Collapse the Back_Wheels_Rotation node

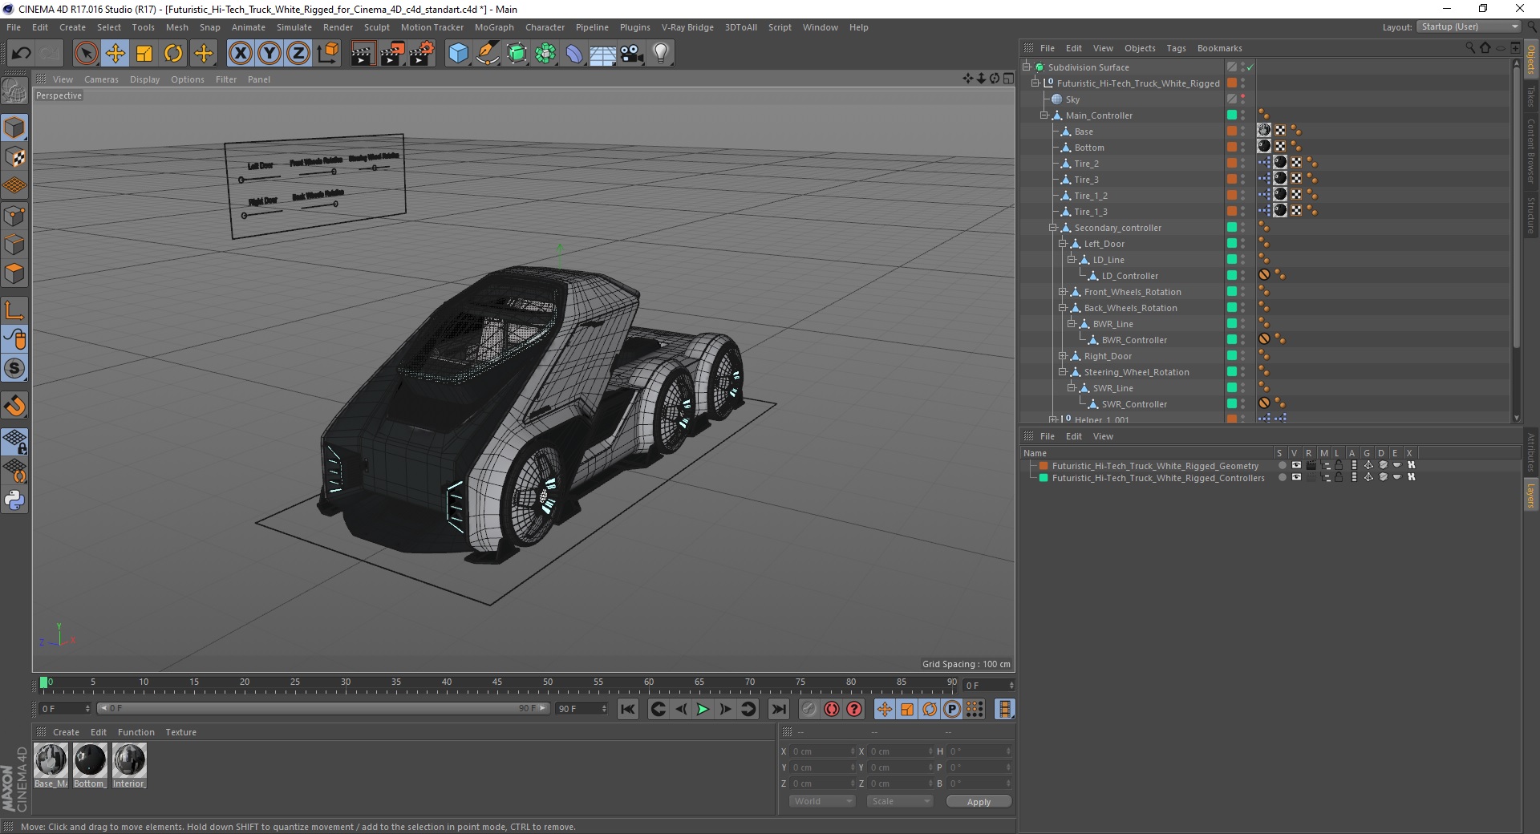[x=1062, y=308]
